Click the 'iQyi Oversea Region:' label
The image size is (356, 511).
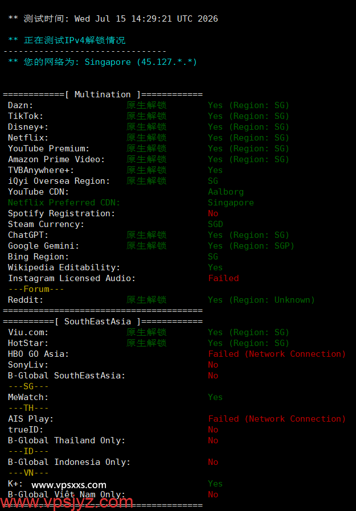coord(59,181)
